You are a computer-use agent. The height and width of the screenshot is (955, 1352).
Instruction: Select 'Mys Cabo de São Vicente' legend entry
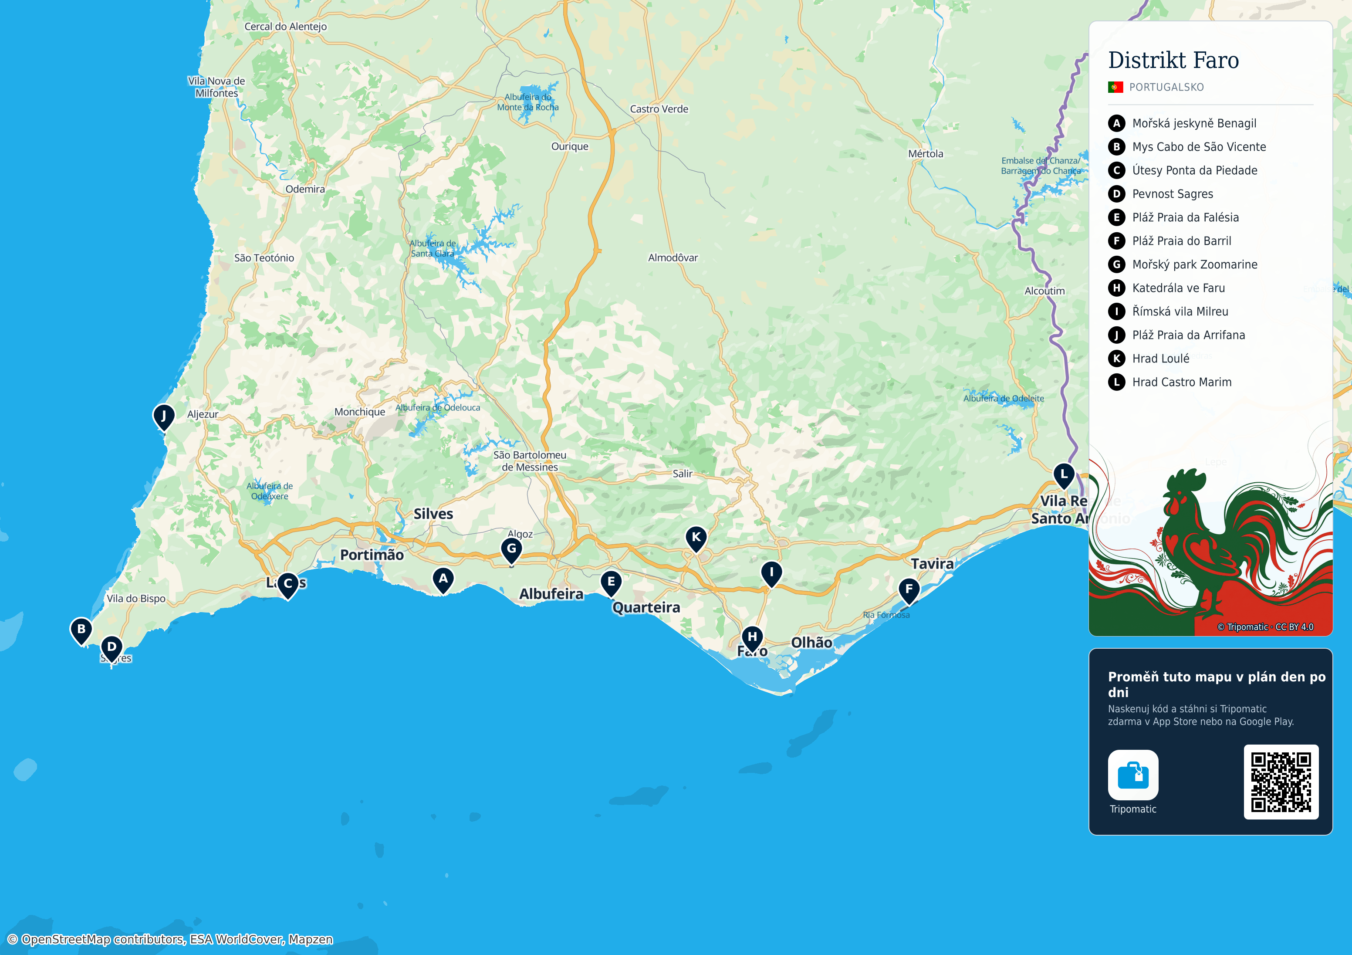pyautogui.click(x=1199, y=147)
